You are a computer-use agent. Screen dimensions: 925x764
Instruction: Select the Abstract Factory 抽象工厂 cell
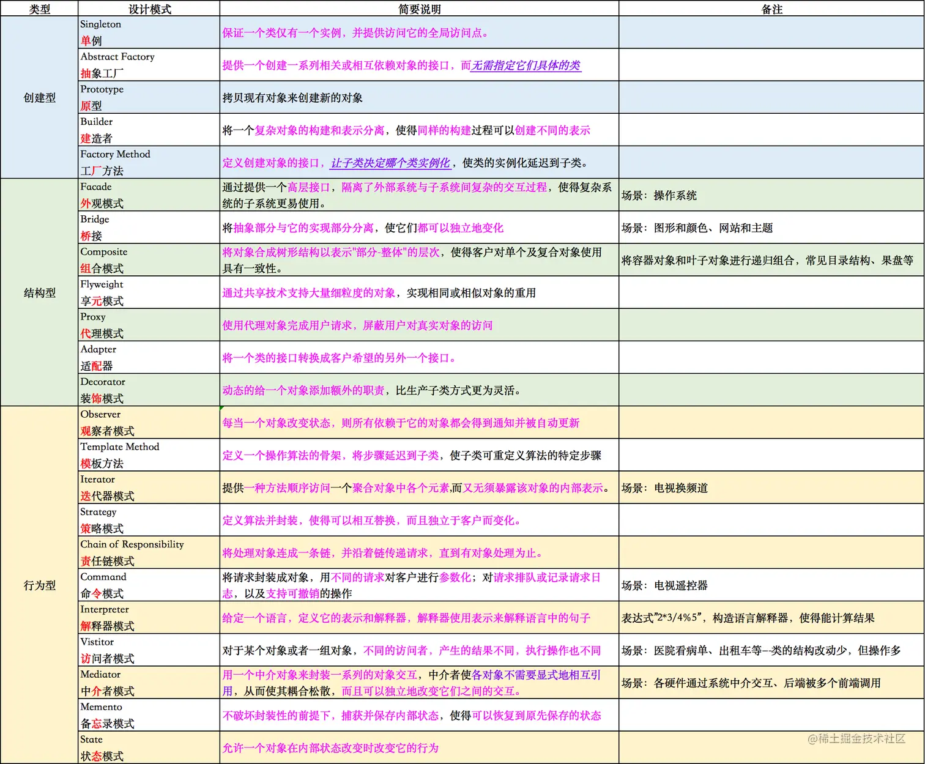[x=147, y=64]
